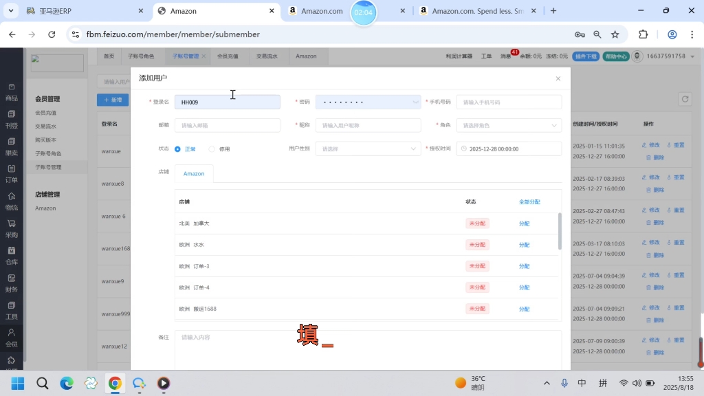Open Windows Start menu
This screenshot has height=396, width=704.
(x=18, y=383)
